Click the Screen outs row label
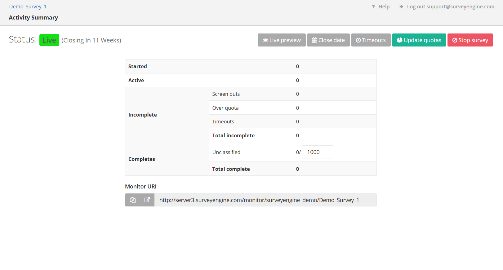The height and width of the screenshot is (270, 503). (226, 94)
